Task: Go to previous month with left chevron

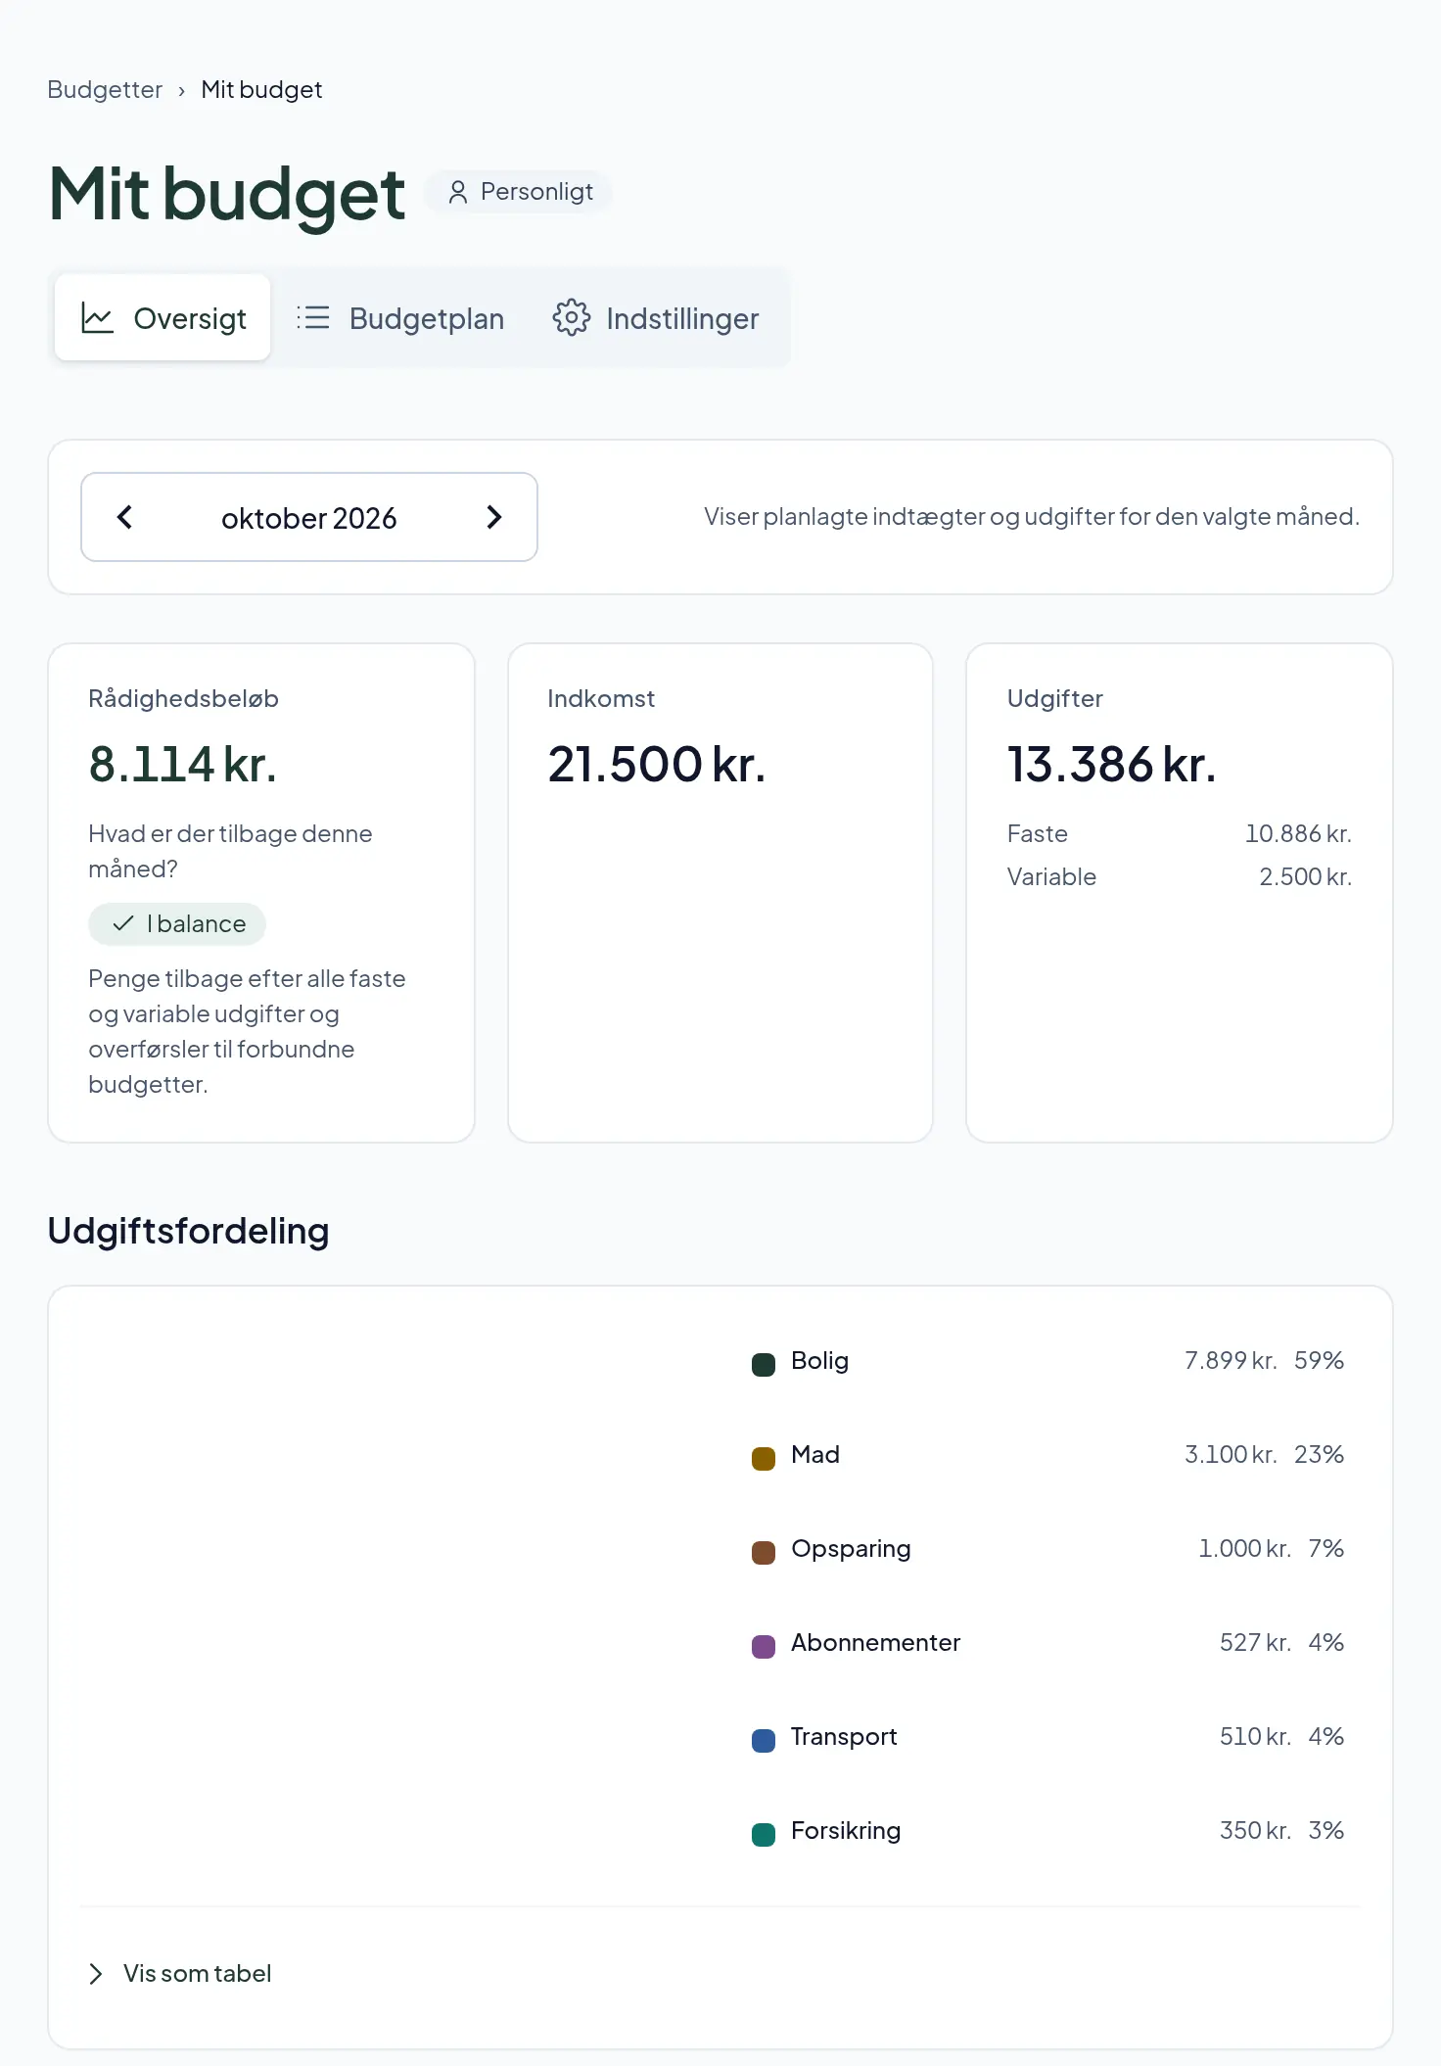Action: pyautogui.click(x=124, y=517)
